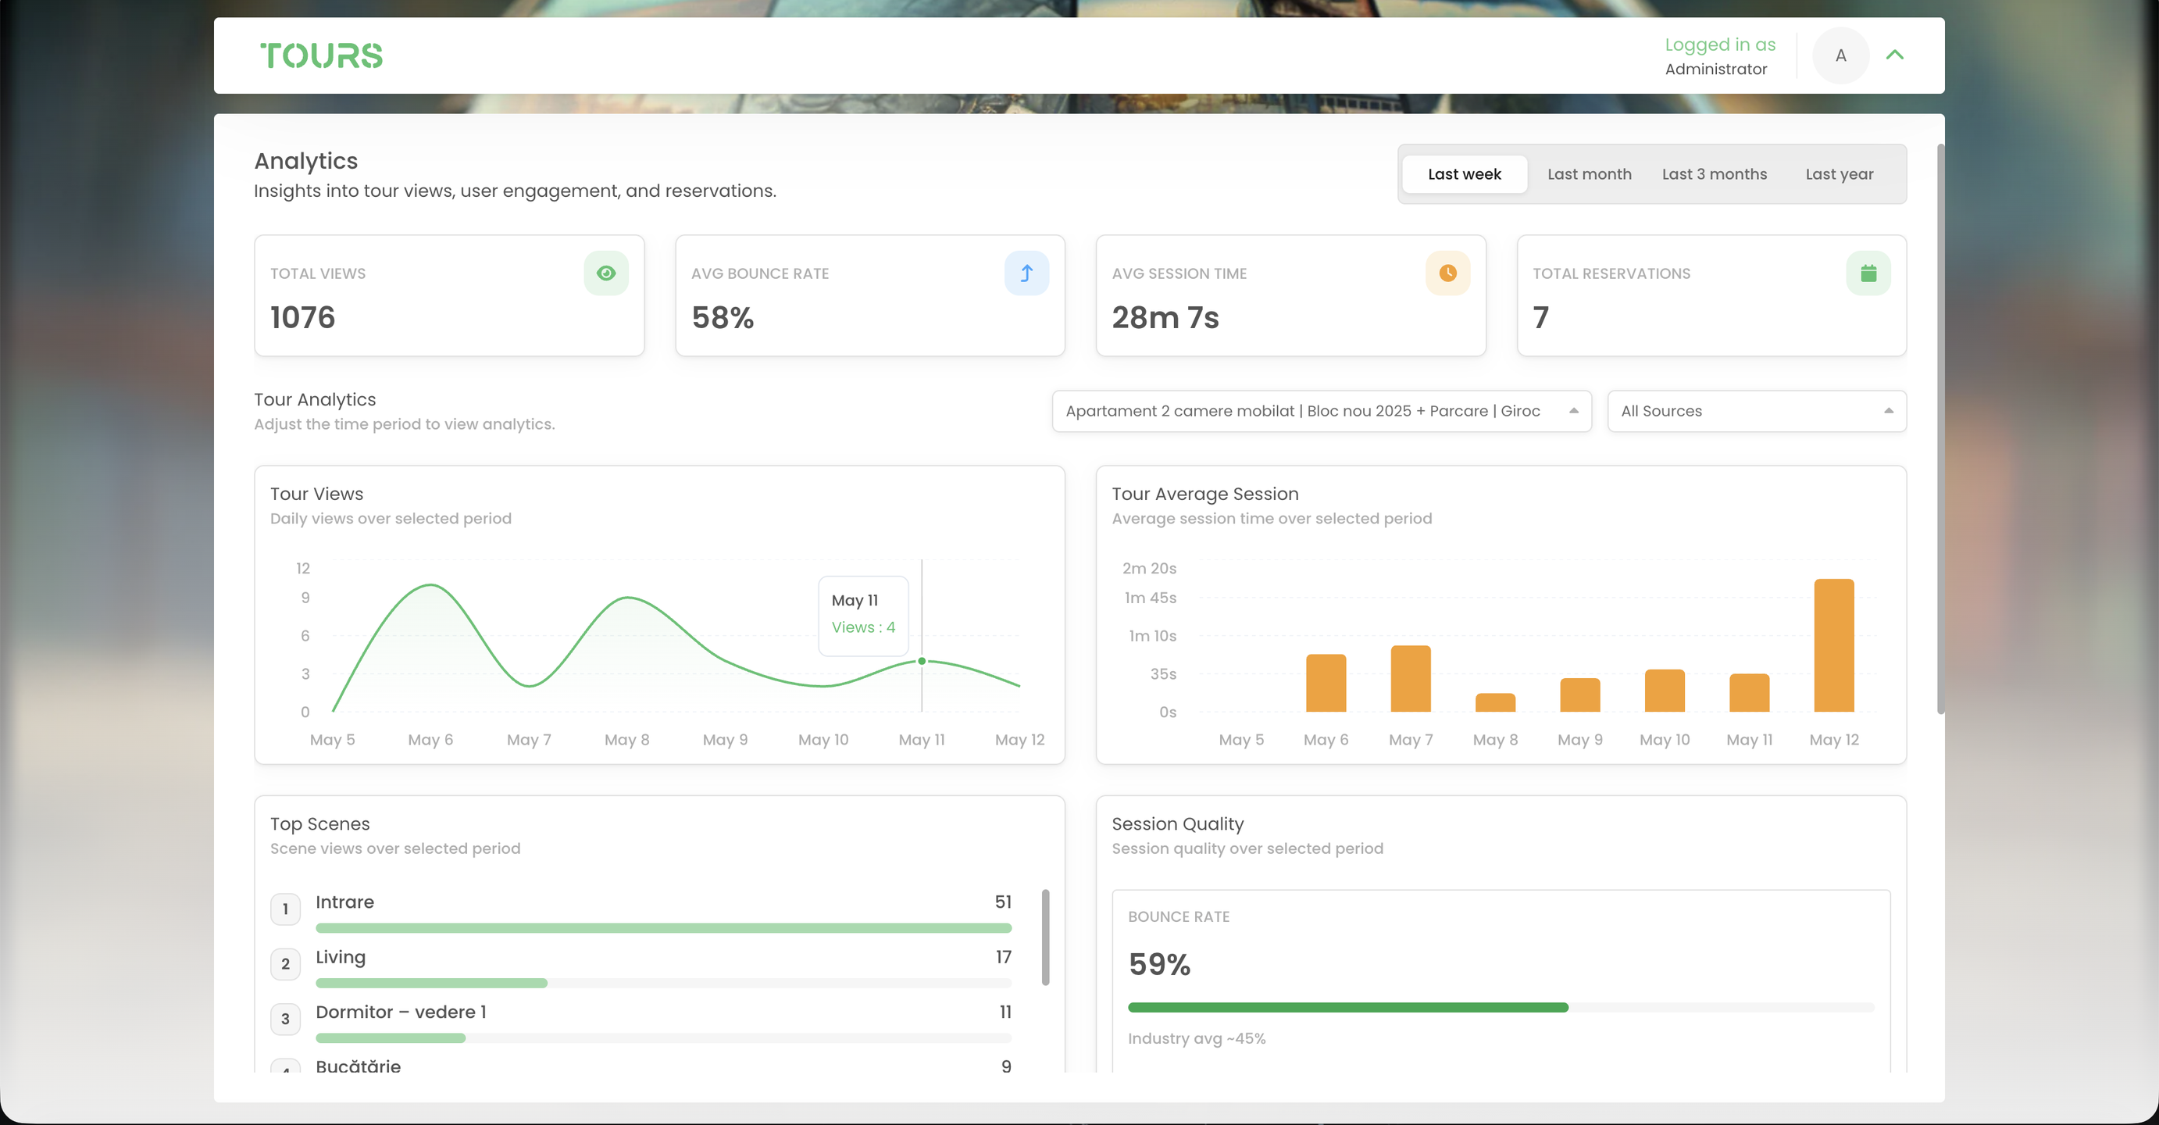
Task: Click the 7 total reservations value
Action: click(x=1540, y=318)
